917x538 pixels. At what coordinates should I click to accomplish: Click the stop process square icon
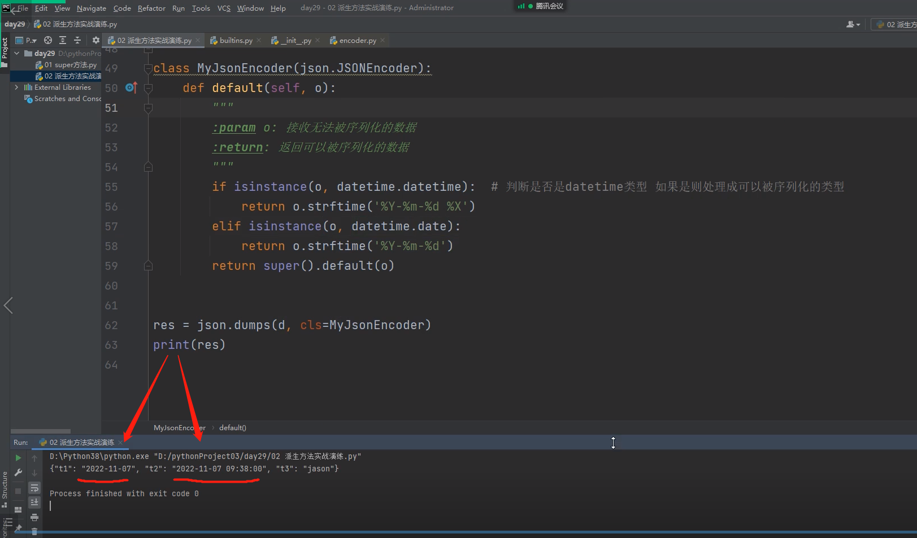pos(18,491)
